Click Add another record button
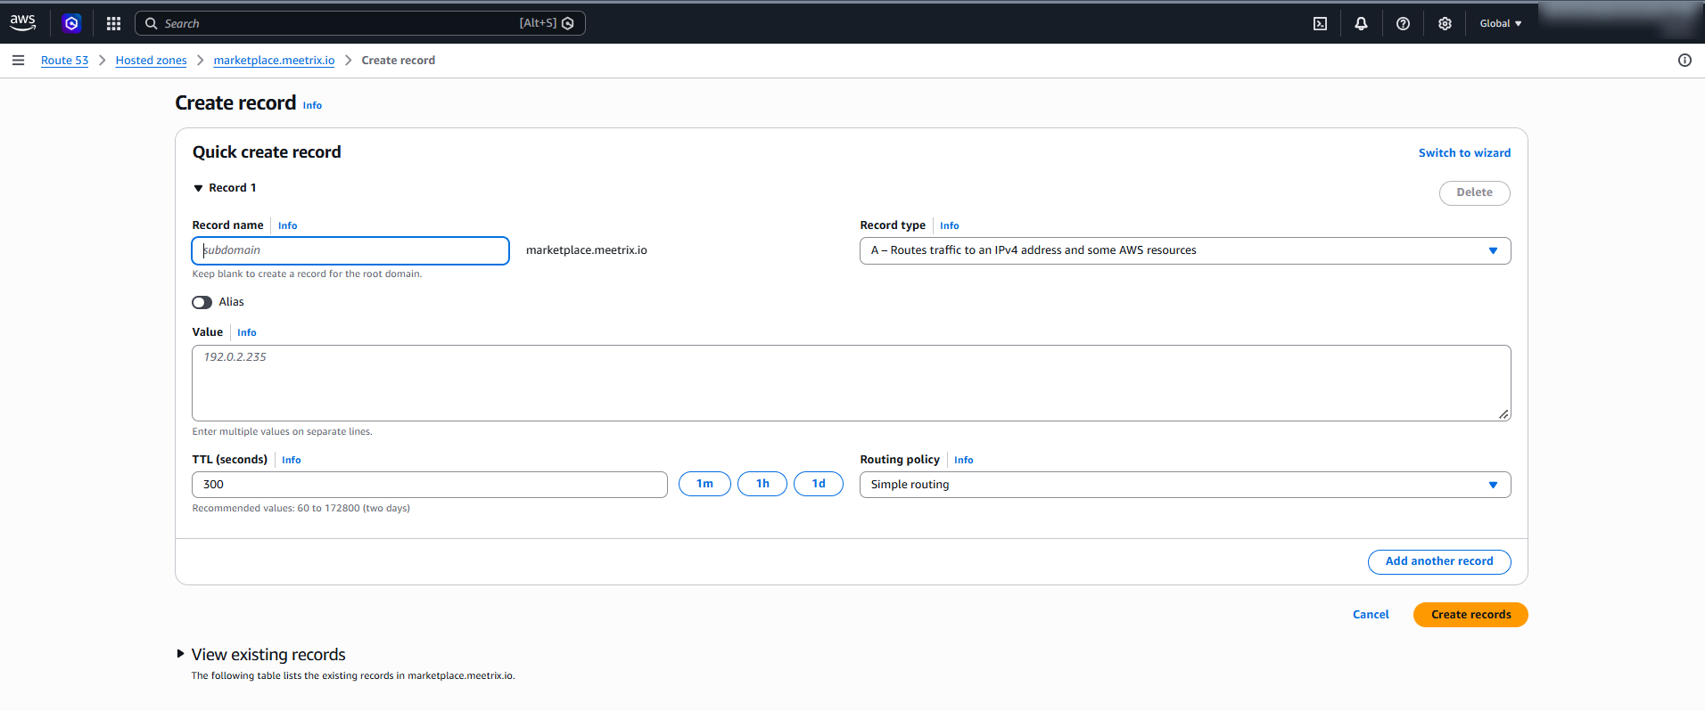1705x711 pixels. click(1439, 562)
